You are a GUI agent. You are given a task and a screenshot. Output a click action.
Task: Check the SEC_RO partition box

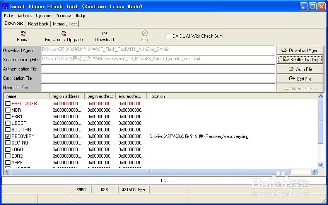pyautogui.click(x=8, y=143)
